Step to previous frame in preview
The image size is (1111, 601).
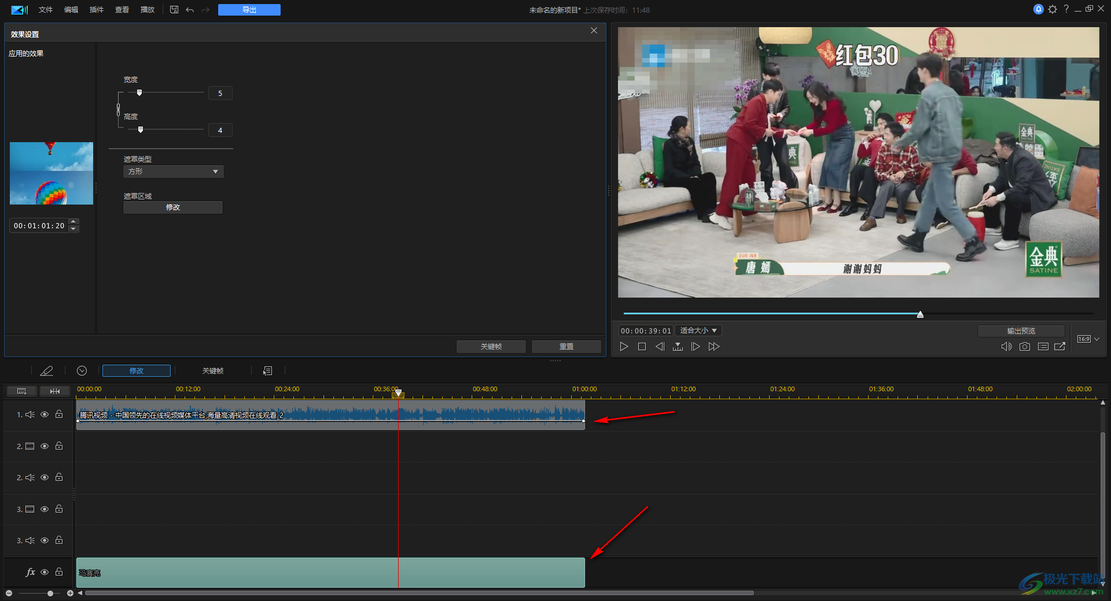pyautogui.click(x=660, y=347)
